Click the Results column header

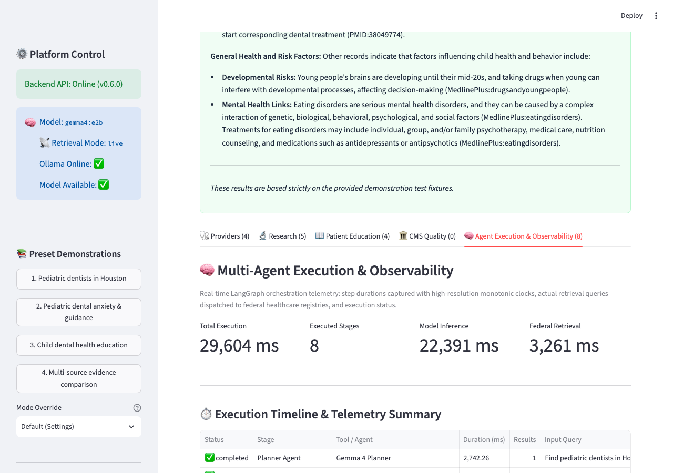[x=525, y=440]
